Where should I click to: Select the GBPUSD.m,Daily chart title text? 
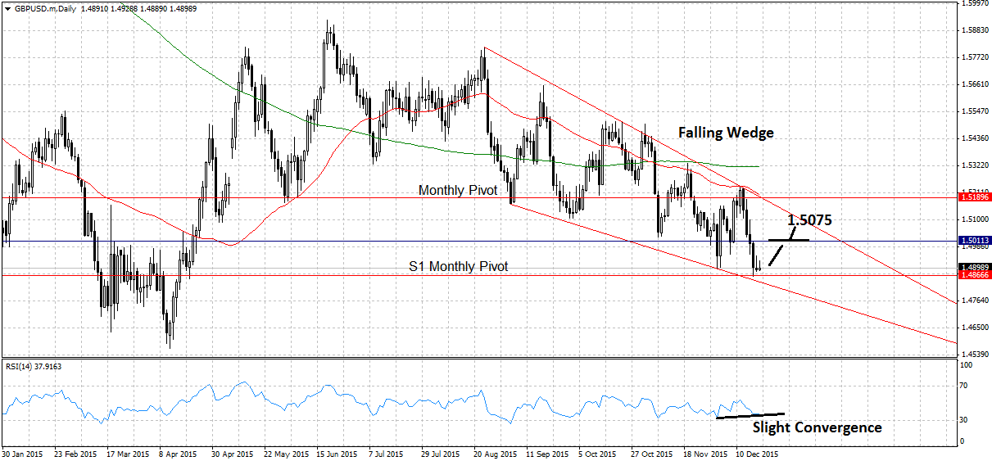click(43, 7)
